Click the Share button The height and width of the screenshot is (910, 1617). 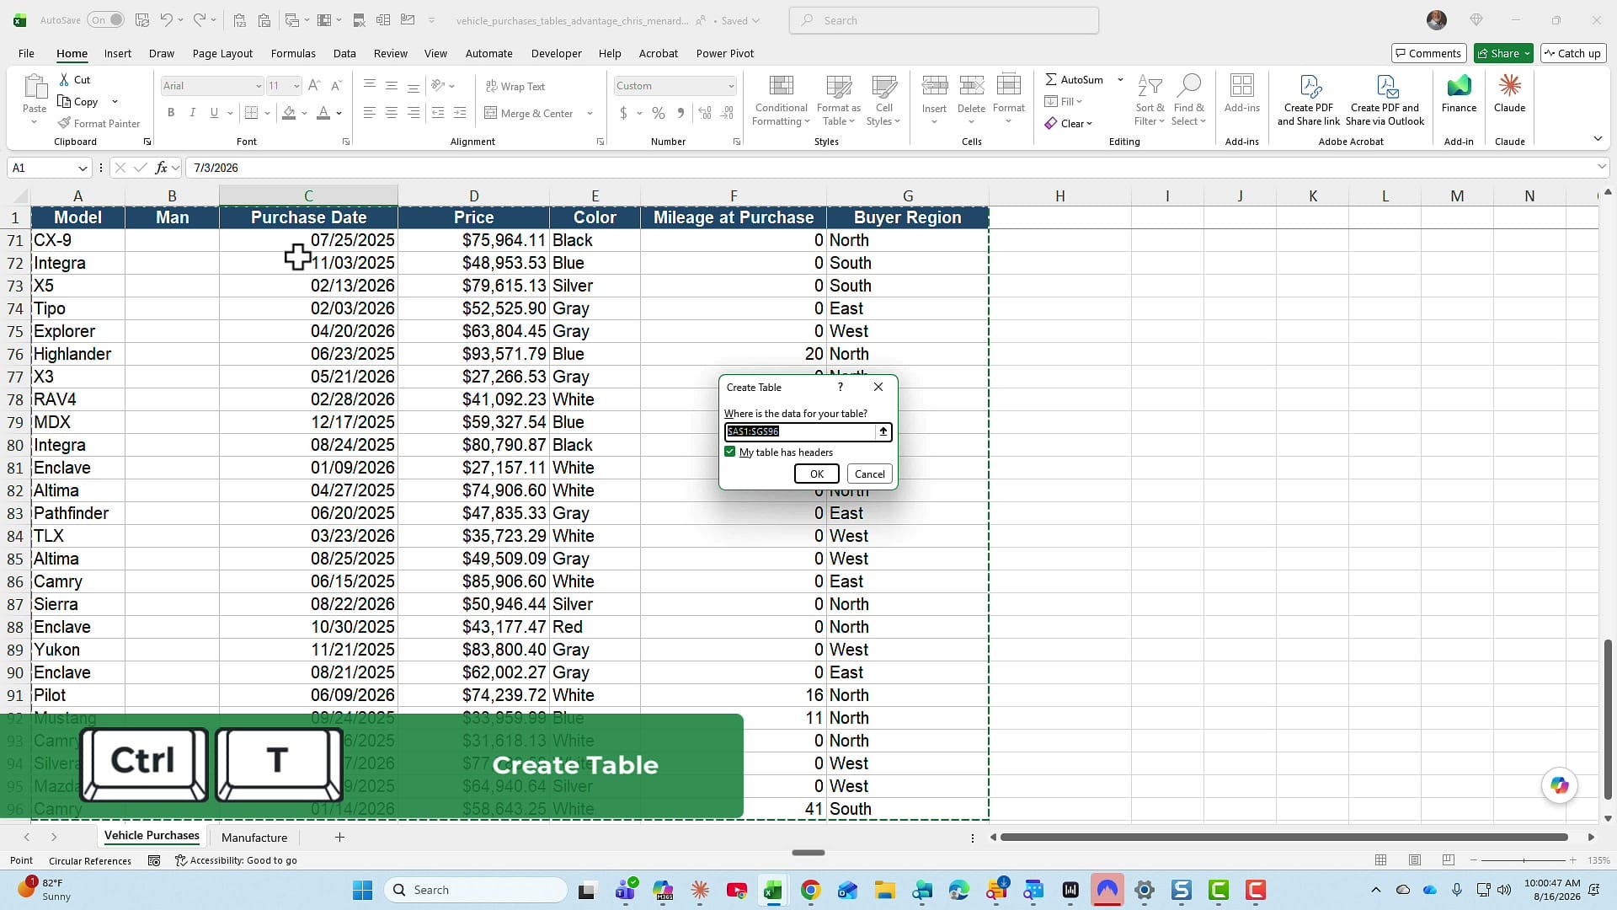[1504, 53]
